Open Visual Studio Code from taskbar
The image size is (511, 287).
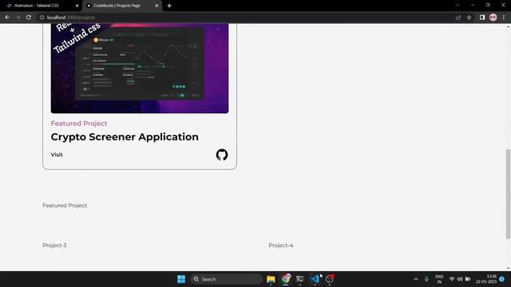(x=315, y=279)
